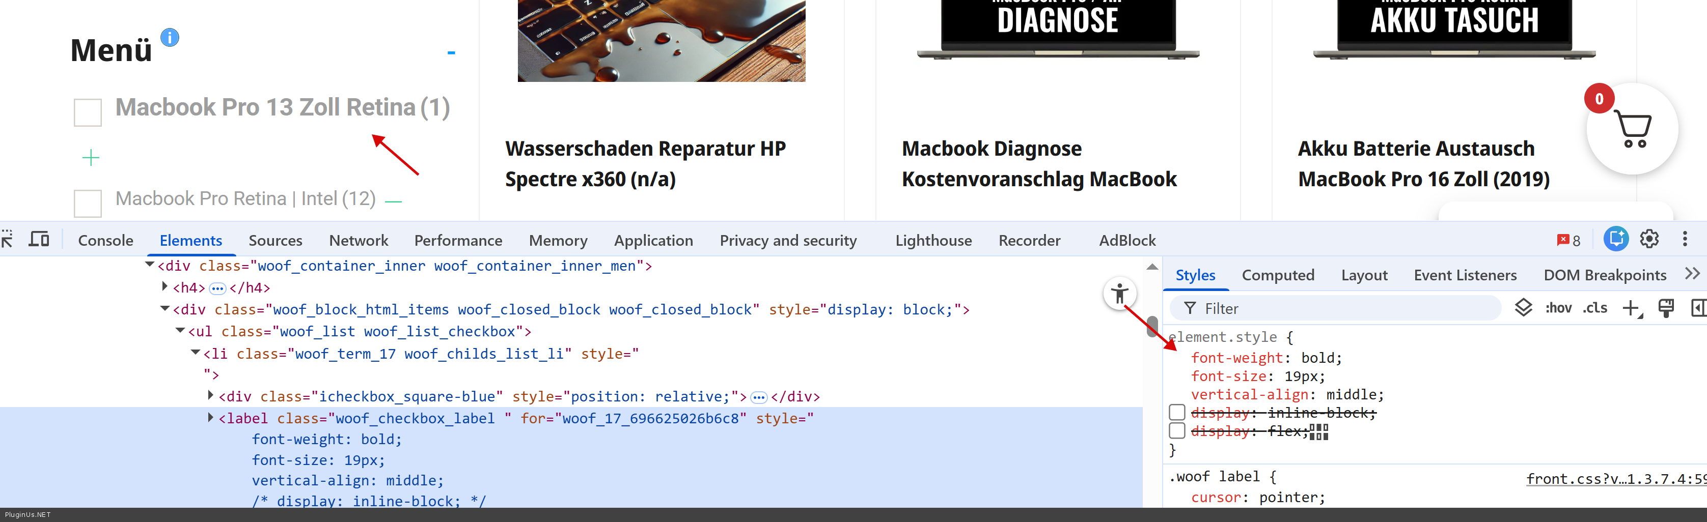
Task: Click the error count badge showing 8
Action: point(1568,240)
